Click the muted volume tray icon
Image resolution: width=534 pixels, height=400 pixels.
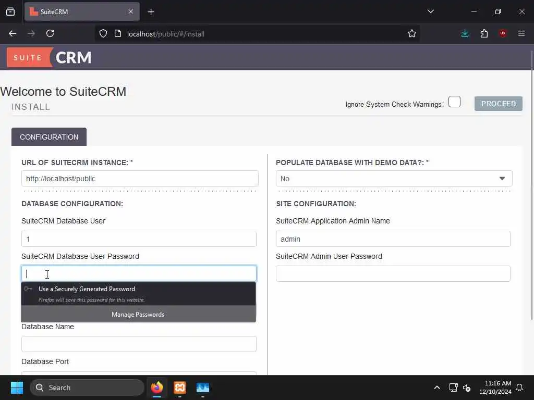pyautogui.click(x=467, y=387)
